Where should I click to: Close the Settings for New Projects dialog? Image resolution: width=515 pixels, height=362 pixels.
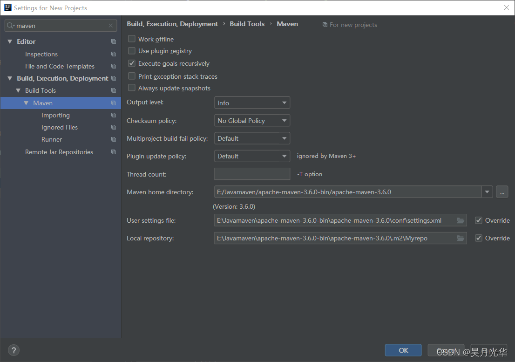pyautogui.click(x=507, y=7)
